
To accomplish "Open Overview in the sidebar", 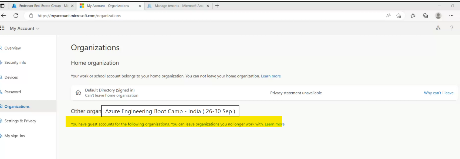I will coord(12,48).
